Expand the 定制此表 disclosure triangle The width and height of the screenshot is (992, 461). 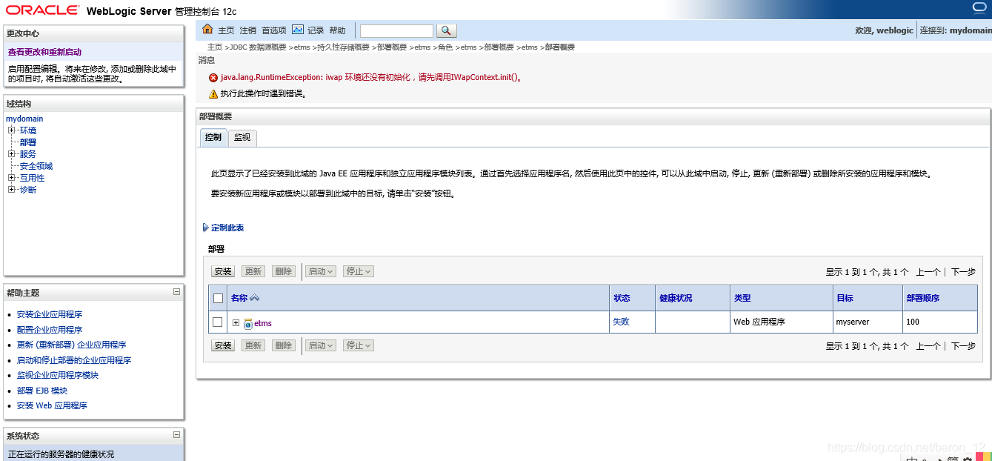pyautogui.click(x=206, y=228)
